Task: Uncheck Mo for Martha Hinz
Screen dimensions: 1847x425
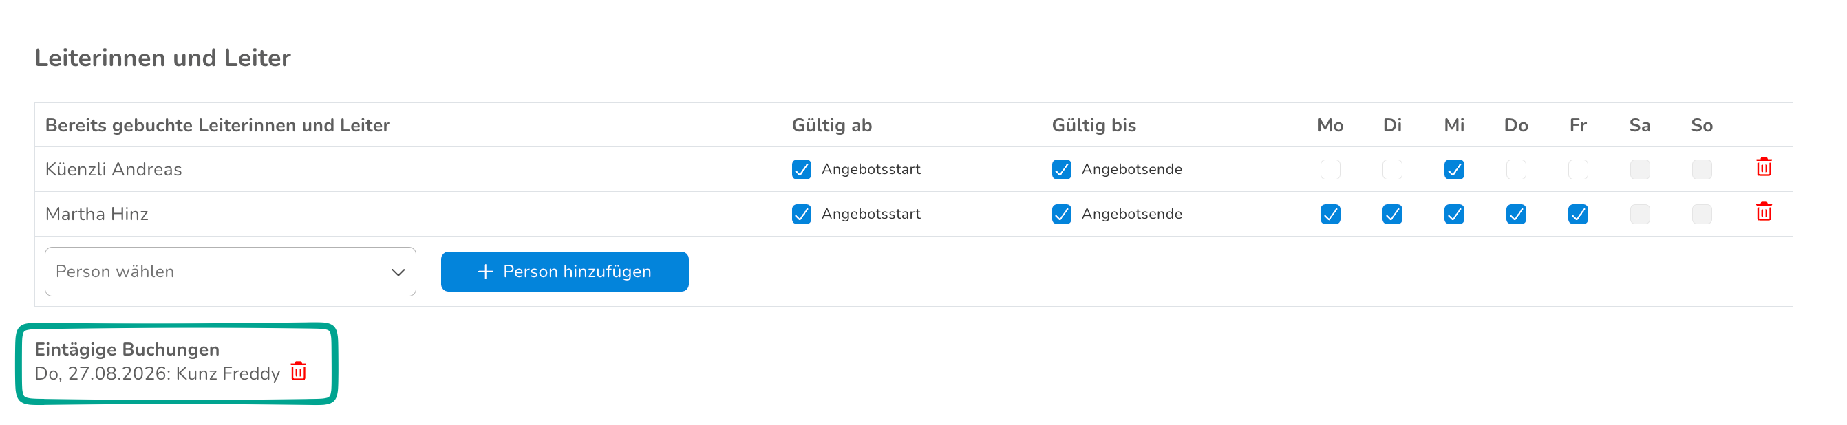Action: (x=1330, y=215)
